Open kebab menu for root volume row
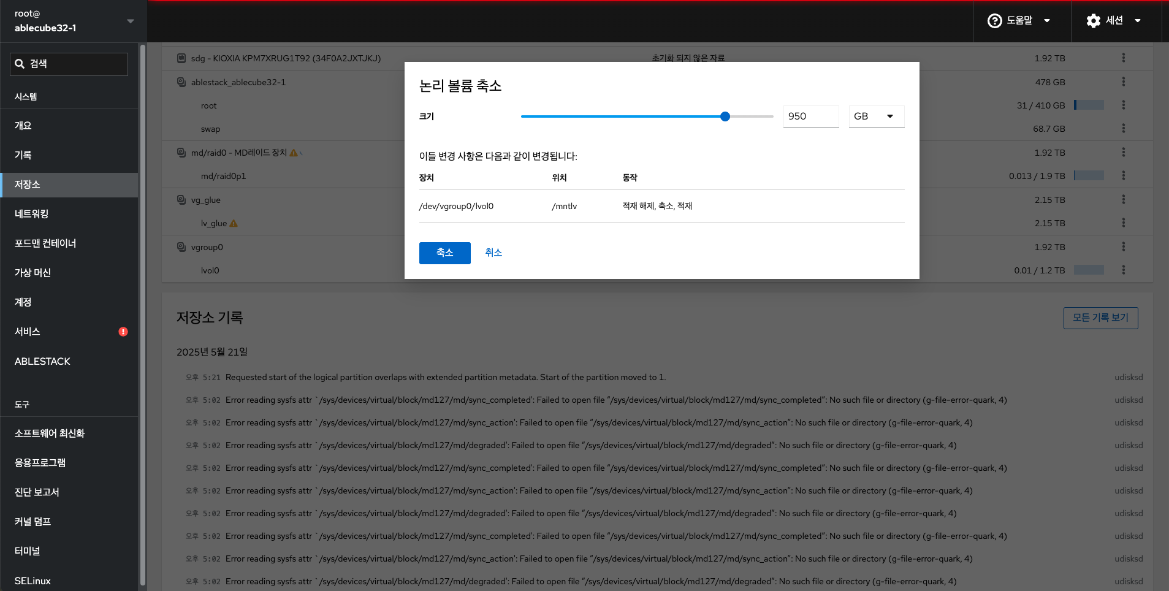Screen dimensions: 1169x591 (1123, 105)
